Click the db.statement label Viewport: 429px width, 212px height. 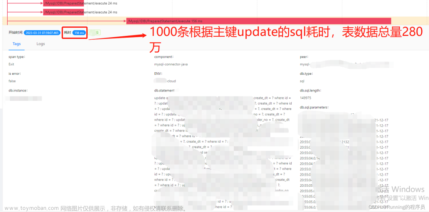[x=165, y=91]
